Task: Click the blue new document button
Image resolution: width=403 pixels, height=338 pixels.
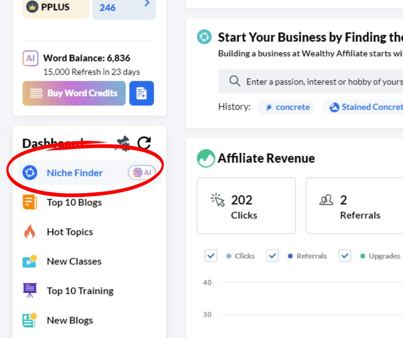Action: 141,94
